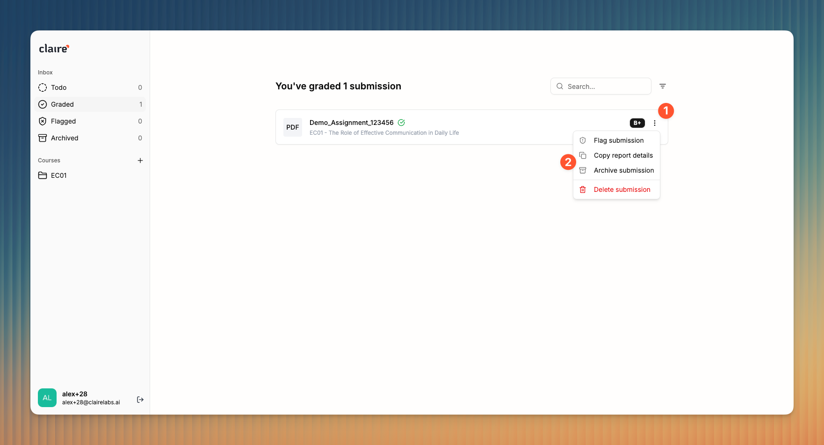Click the PDF file type thumbnail
This screenshot has height=445, width=824.
coord(293,127)
